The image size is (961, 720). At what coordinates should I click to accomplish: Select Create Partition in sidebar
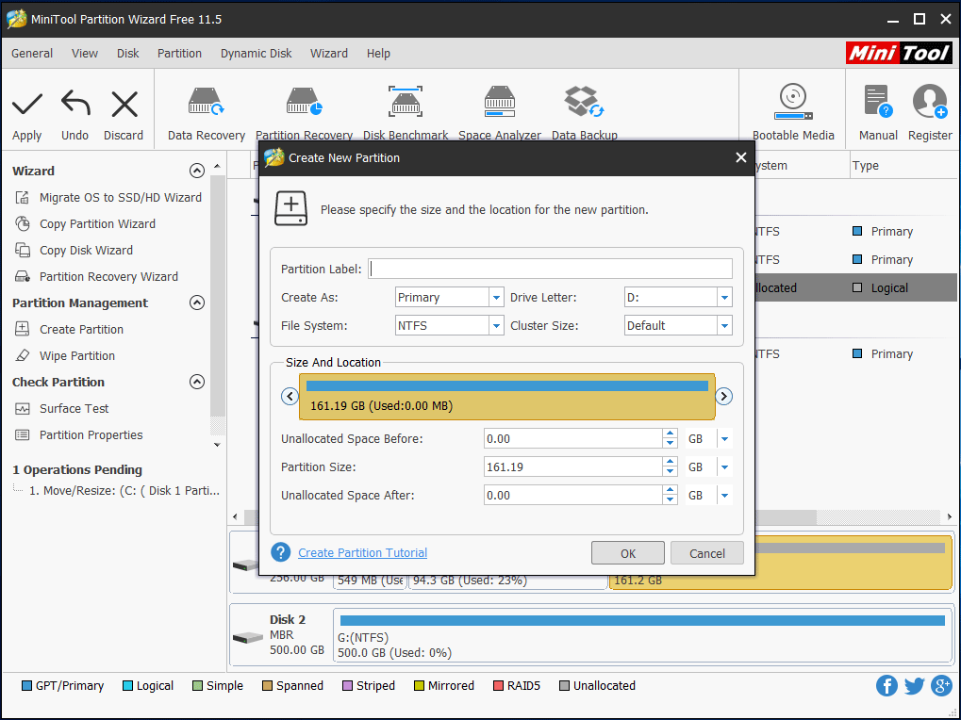click(81, 330)
